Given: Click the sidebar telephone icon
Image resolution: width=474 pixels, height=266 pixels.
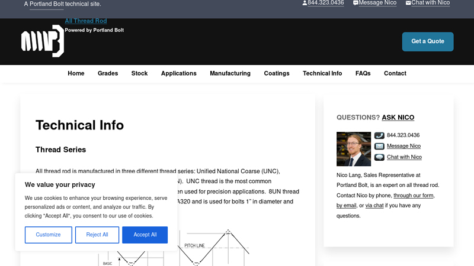Looking at the screenshot, I should pyautogui.click(x=379, y=135).
